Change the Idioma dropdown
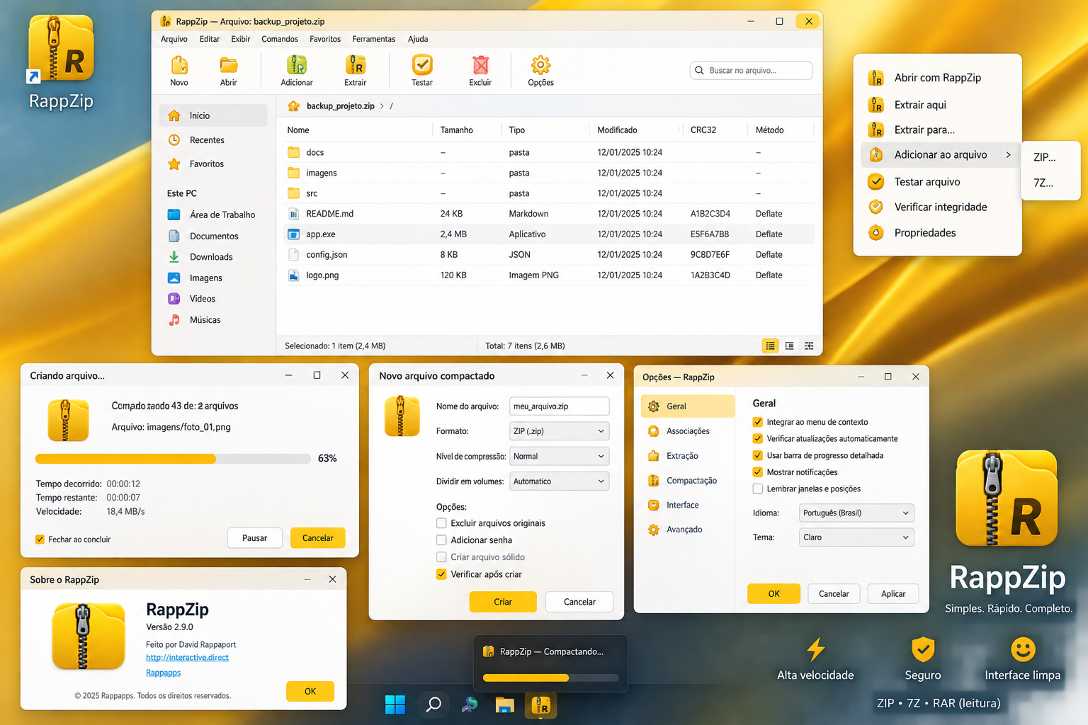1088x725 pixels. 856,513
